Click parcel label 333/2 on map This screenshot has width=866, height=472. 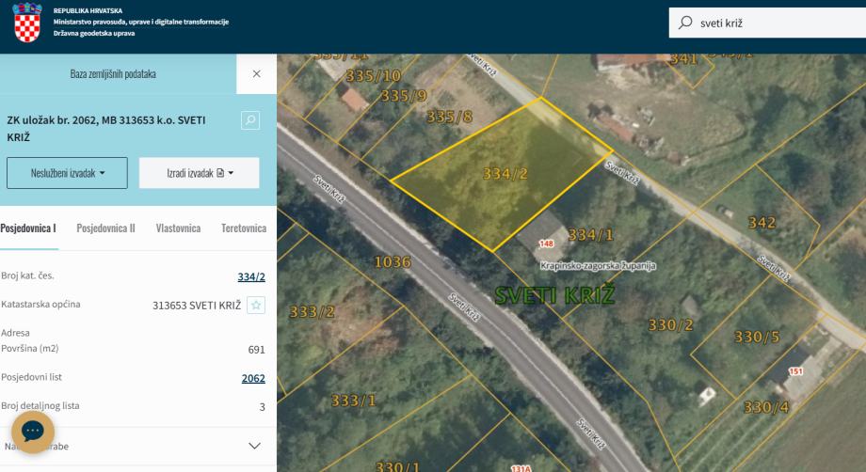click(x=313, y=312)
